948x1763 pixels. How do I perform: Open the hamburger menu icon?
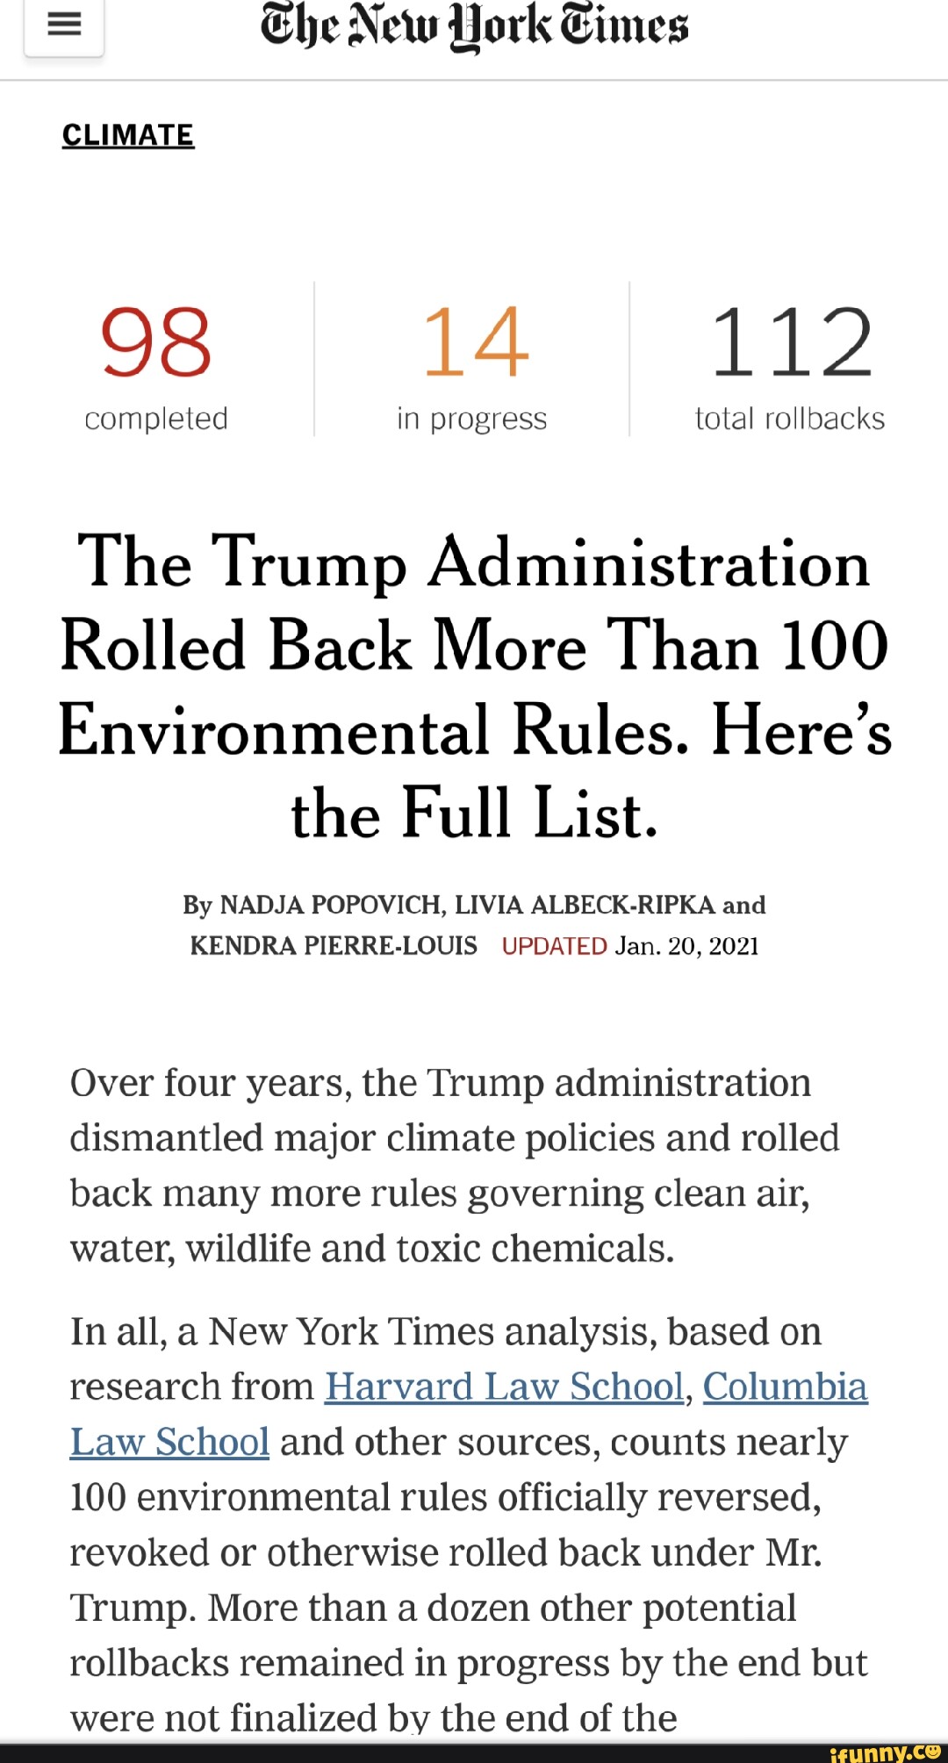pyautogui.click(x=64, y=25)
